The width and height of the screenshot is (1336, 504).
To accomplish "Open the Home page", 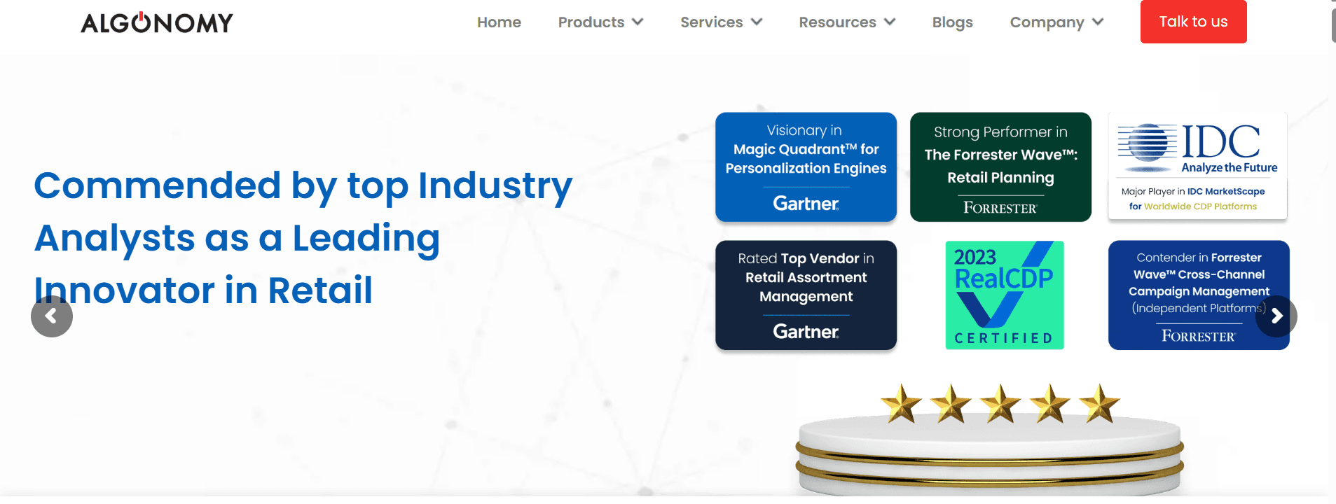I will click(x=499, y=22).
